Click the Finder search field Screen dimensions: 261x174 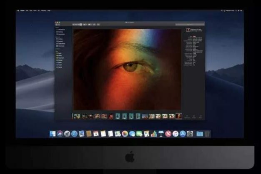189,25
